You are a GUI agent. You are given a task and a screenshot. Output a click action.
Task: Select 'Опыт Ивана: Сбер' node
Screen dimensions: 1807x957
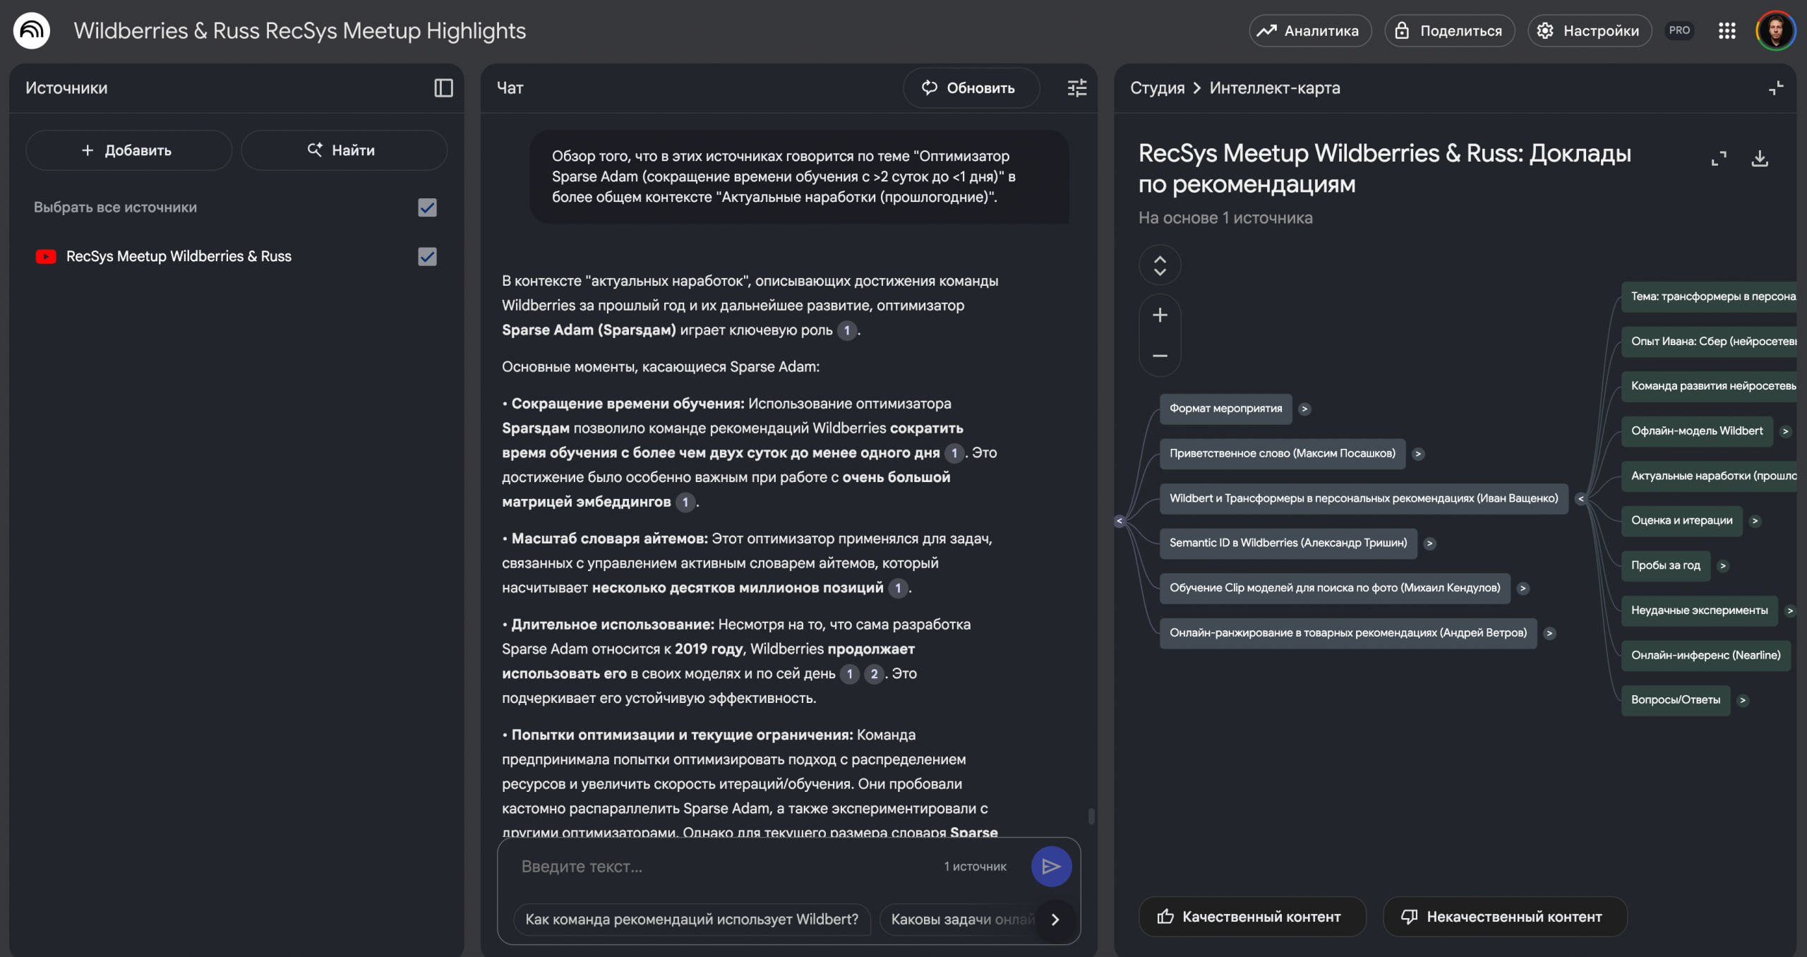(x=1710, y=342)
